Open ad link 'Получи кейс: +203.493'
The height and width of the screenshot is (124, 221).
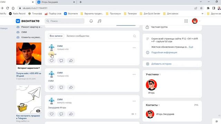pos(29,74)
